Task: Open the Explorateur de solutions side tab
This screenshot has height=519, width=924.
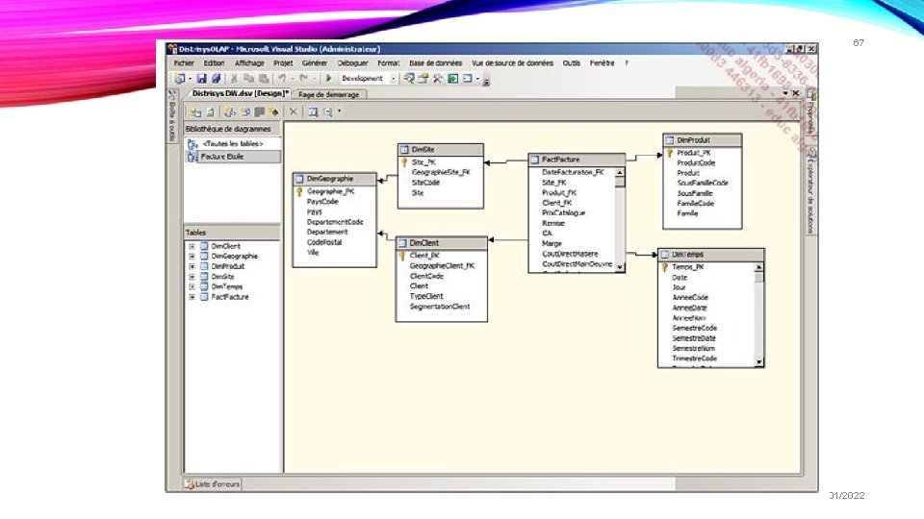Action: click(x=810, y=191)
